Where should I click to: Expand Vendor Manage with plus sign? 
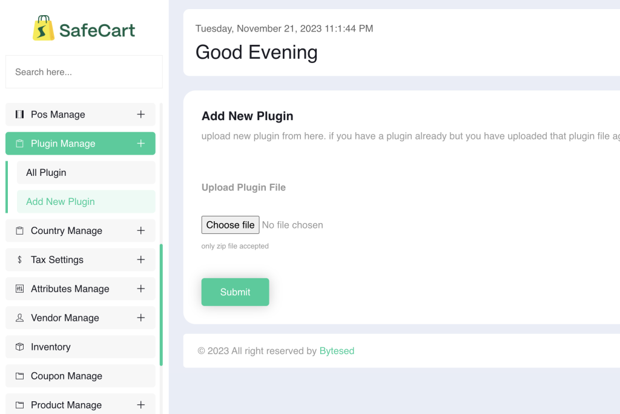point(140,318)
